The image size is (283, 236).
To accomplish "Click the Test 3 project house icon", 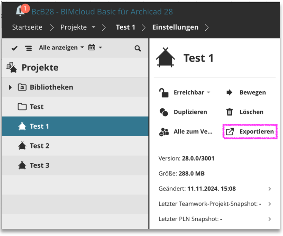I will pyautogui.click(x=22, y=165).
